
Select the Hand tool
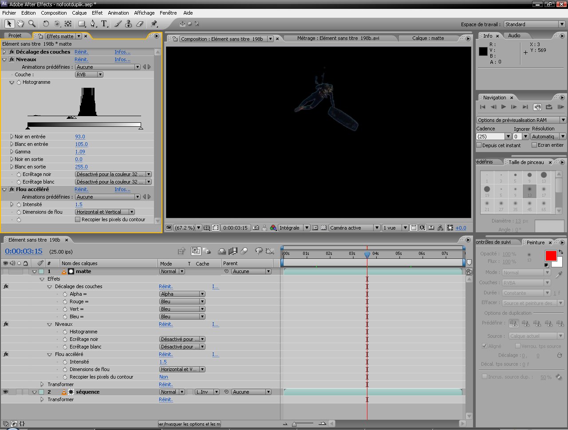tap(20, 23)
